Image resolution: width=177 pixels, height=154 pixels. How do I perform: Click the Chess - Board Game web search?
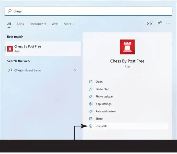point(42,70)
